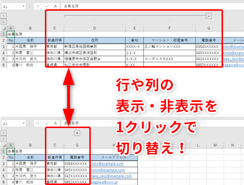Click outline level 2 button in lower sheet
This screenshot has height=185, width=244.
(3, 139)
